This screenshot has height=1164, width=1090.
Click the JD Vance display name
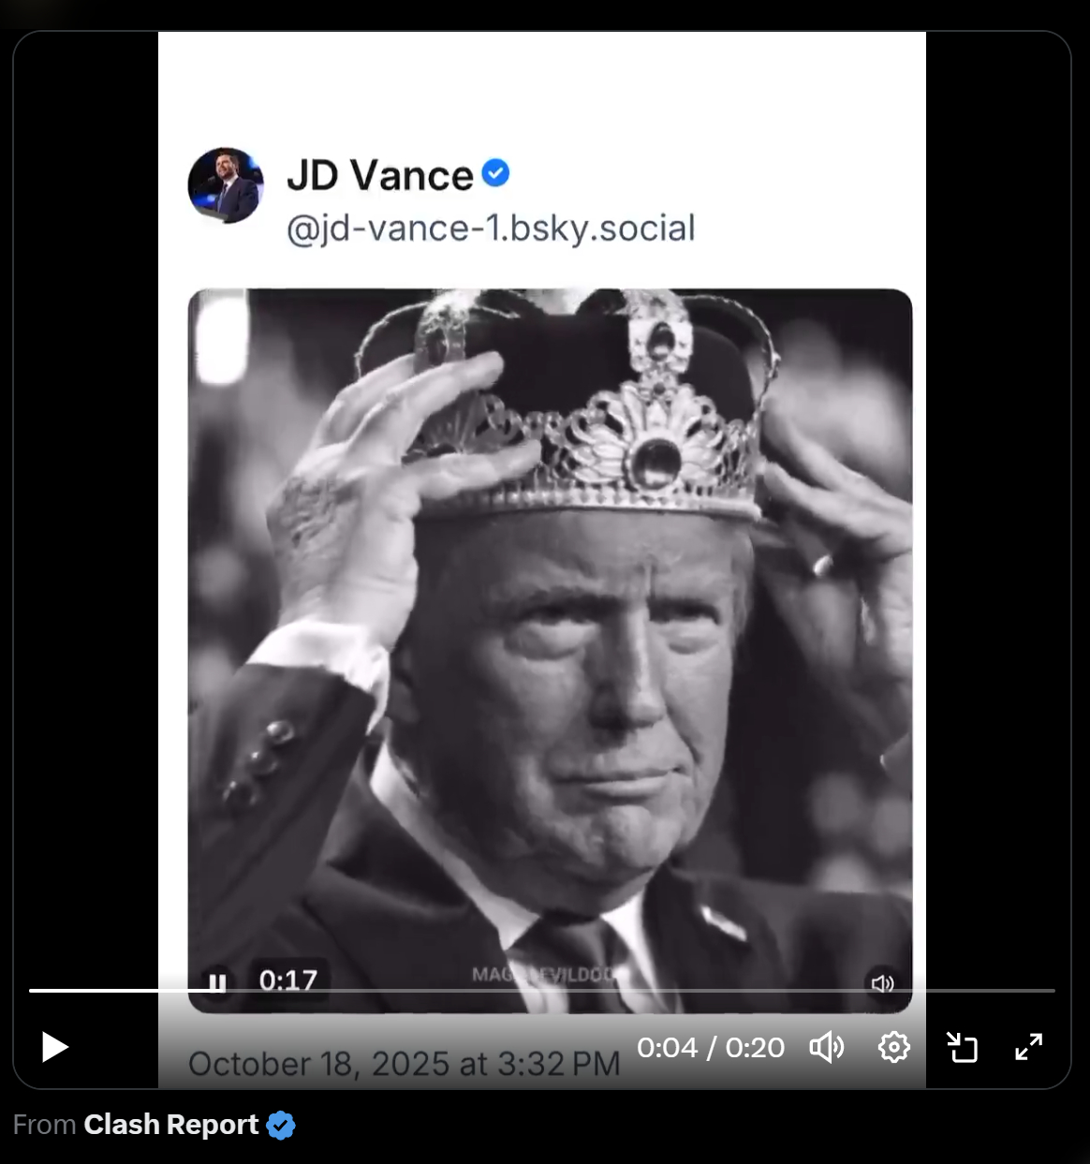tap(380, 175)
